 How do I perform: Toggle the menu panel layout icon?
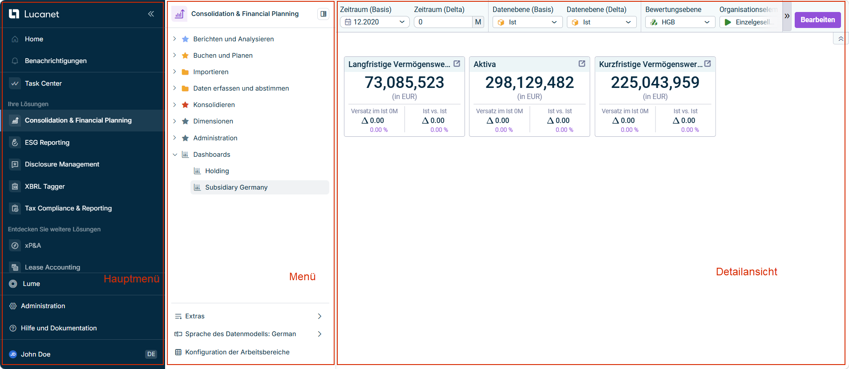(x=323, y=14)
